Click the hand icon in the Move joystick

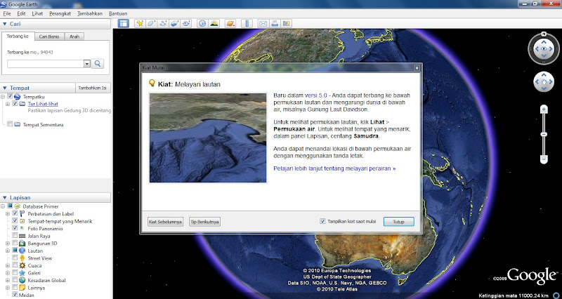(544, 82)
